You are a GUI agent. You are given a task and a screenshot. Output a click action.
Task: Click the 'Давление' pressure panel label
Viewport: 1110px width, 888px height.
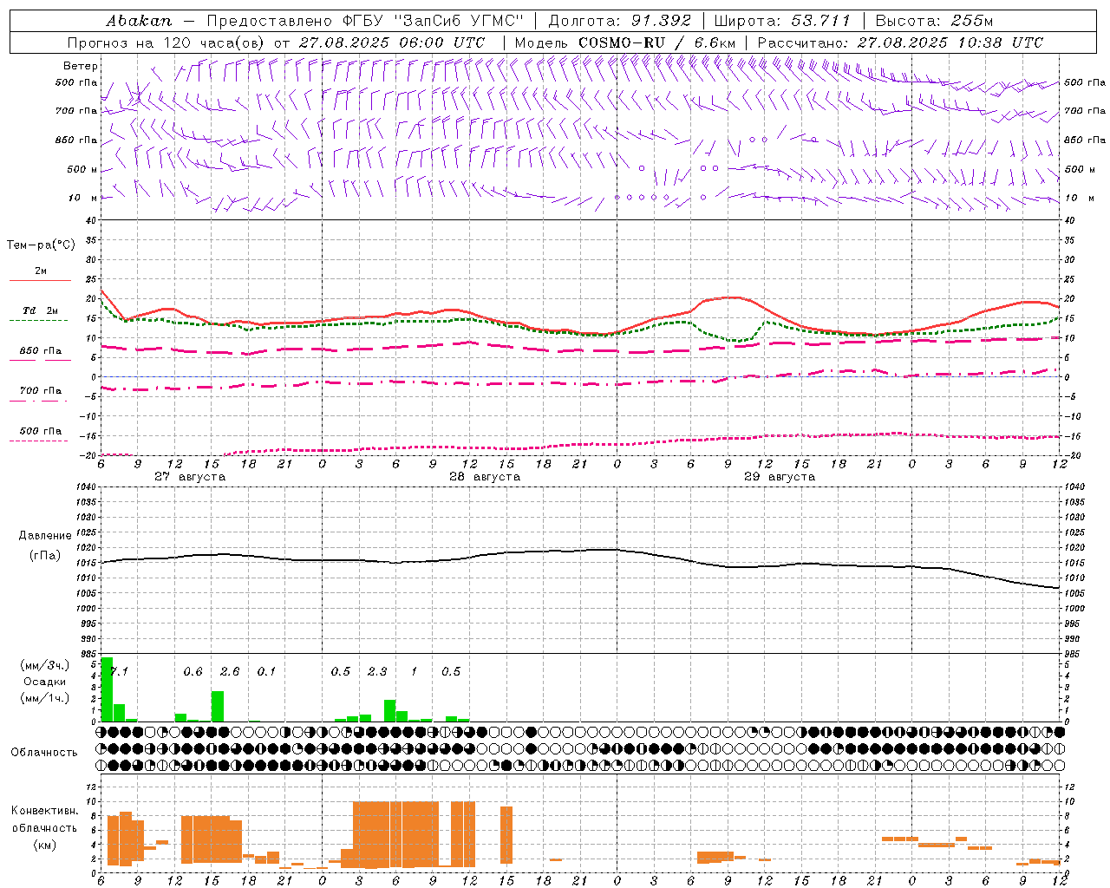[x=45, y=536]
